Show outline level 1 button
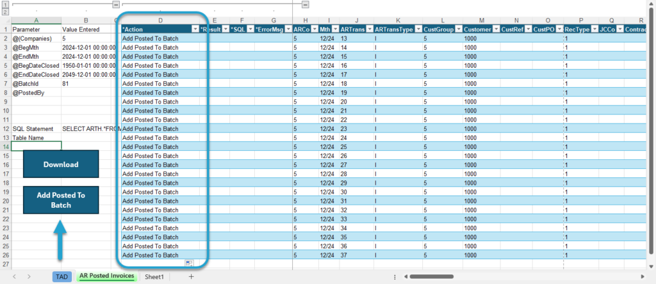This screenshot has height=284, width=656. [5, 4]
